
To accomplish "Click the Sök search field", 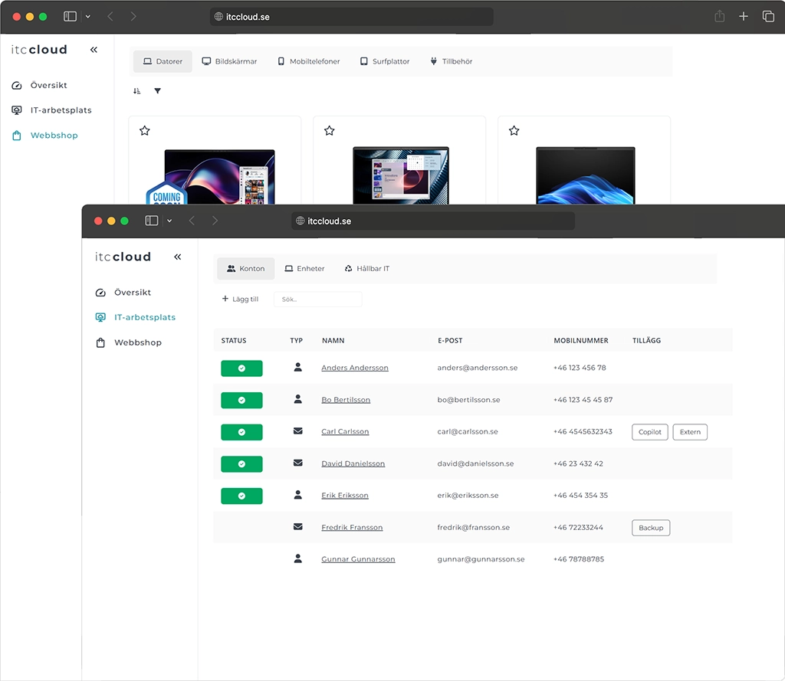I will tap(317, 300).
